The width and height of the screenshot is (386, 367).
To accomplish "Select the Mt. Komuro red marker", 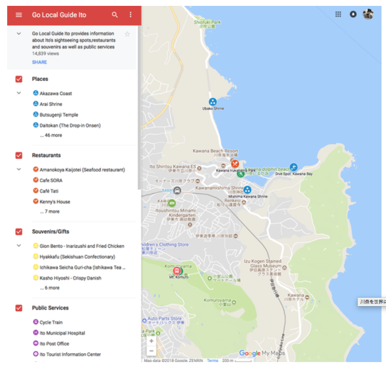I will point(176,271).
